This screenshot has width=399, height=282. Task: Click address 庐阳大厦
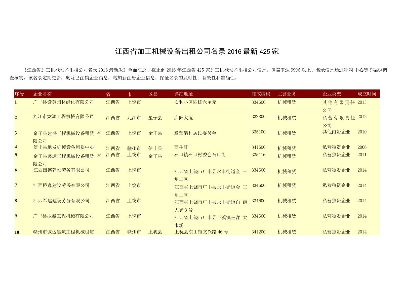coord(184,118)
